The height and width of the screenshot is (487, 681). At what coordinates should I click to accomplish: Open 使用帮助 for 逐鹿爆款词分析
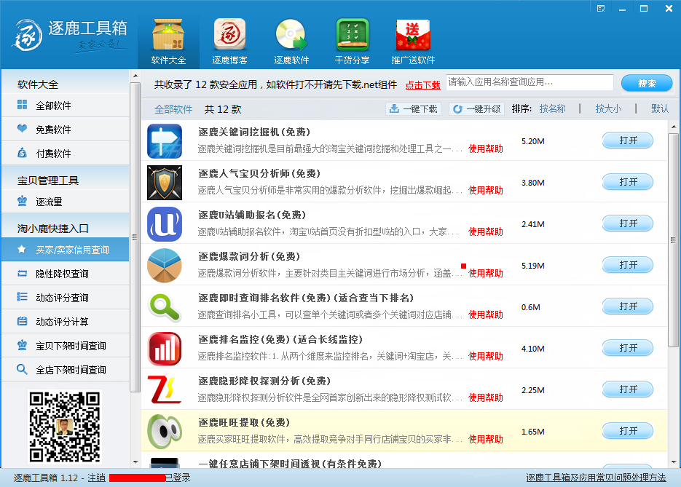click(486, 273)
